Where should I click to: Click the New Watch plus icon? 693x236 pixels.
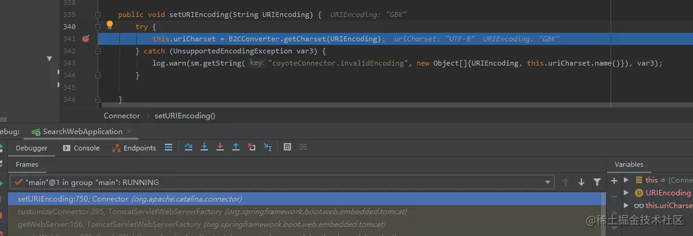614,180
